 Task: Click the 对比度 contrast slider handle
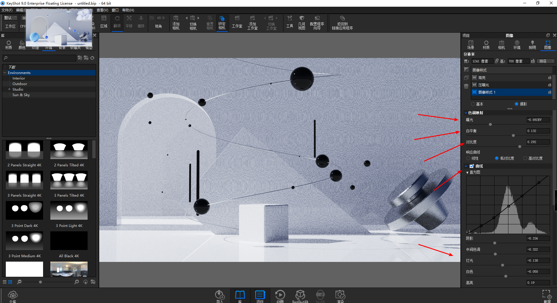tap(520, 147)
